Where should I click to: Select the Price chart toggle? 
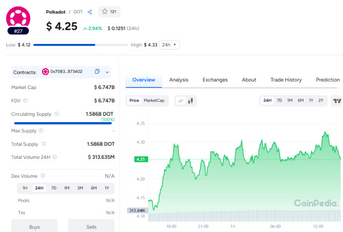click(x=134, y=100)
